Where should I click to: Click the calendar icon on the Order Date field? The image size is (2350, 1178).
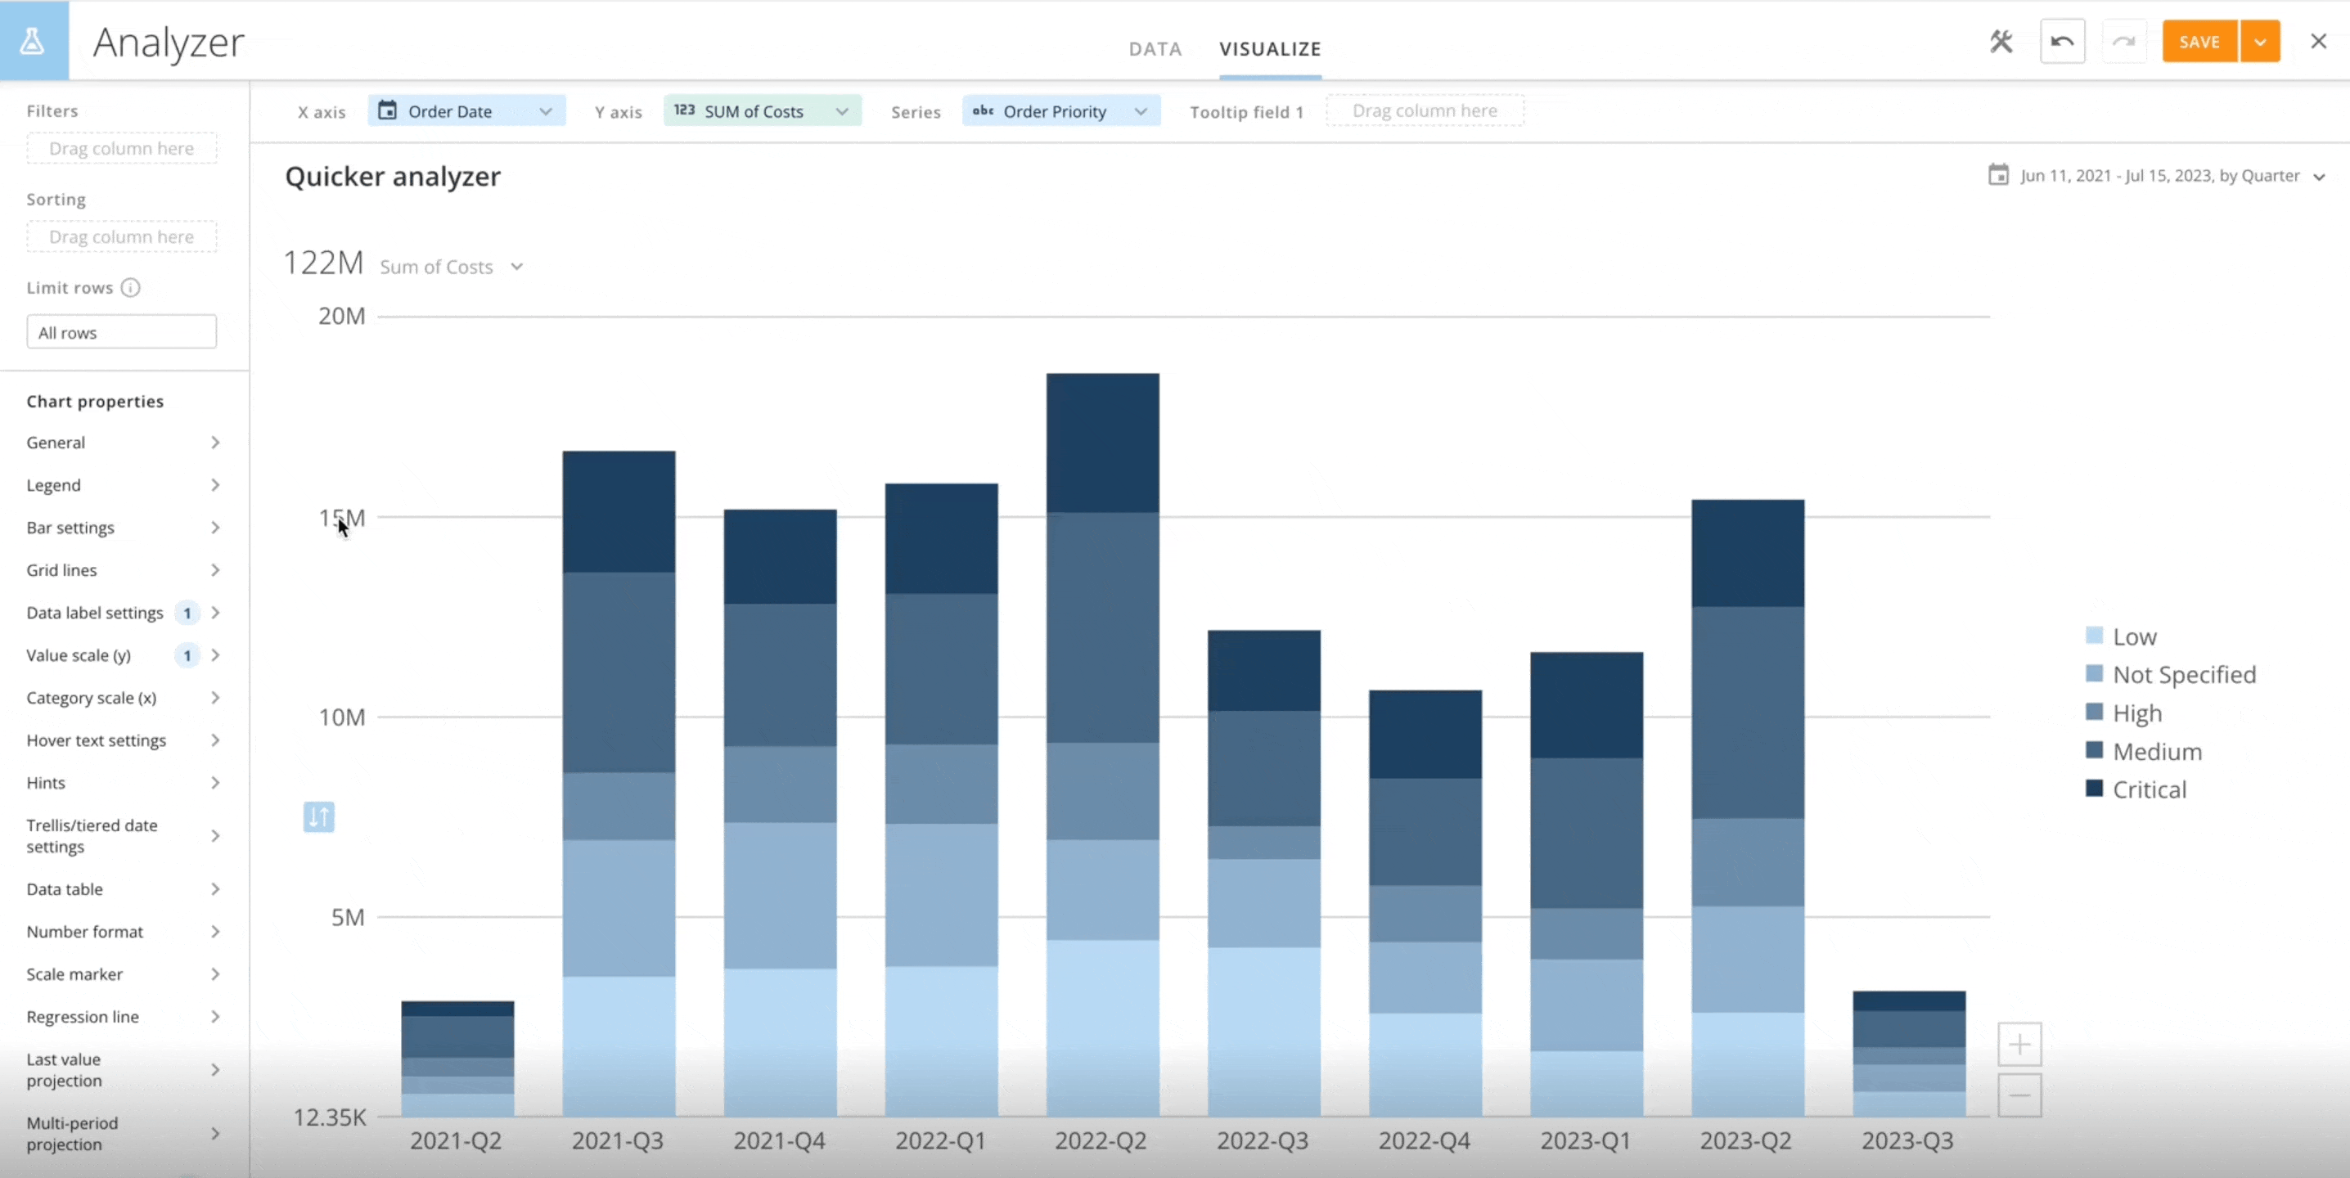pyautogui.click(x=389, y=110)
